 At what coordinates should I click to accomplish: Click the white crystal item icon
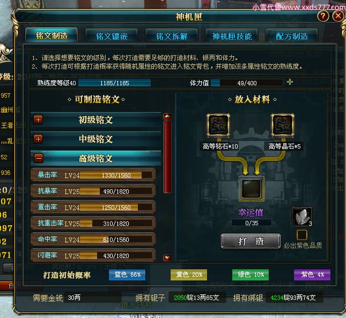pos(302,217)
